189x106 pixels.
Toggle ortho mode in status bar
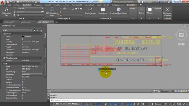pos(88,104)
